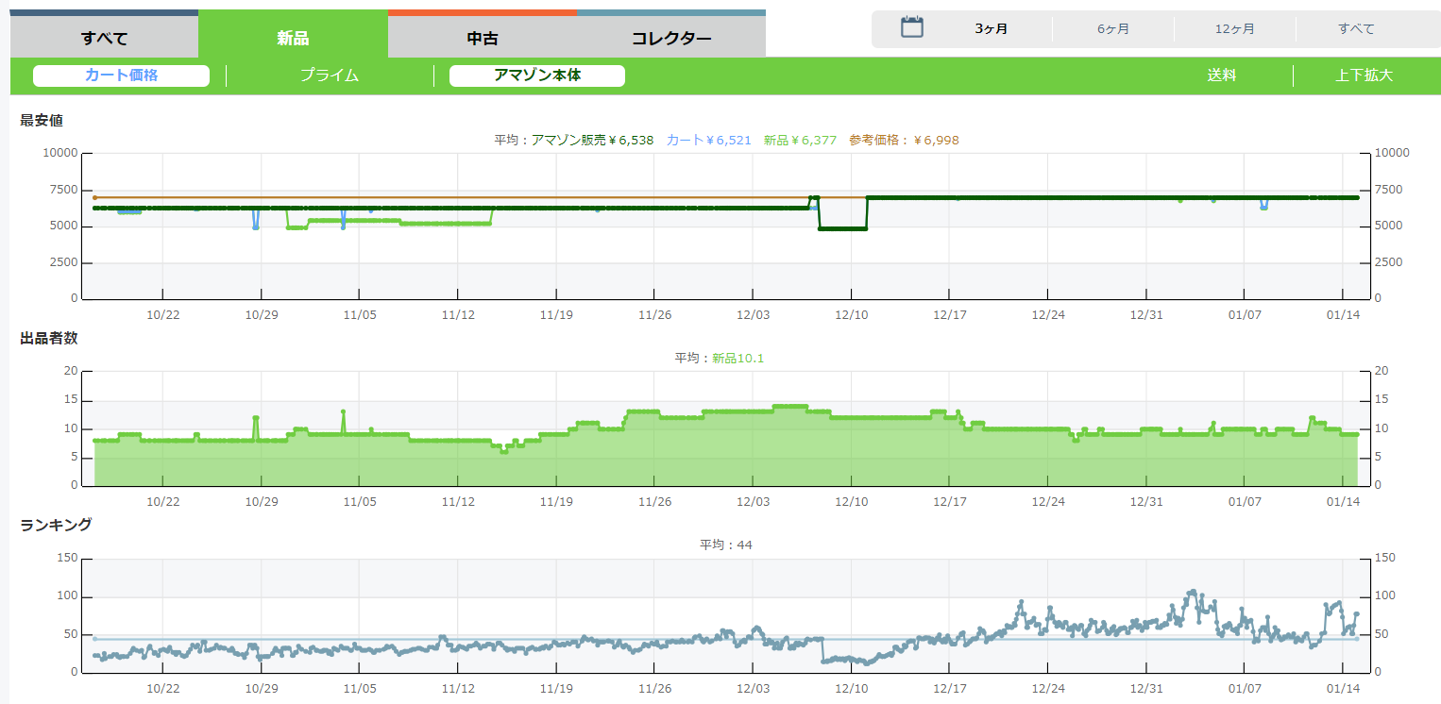Set the period to 6ヶ月
The image size is (1441, 704).
tap(1113, 29)
